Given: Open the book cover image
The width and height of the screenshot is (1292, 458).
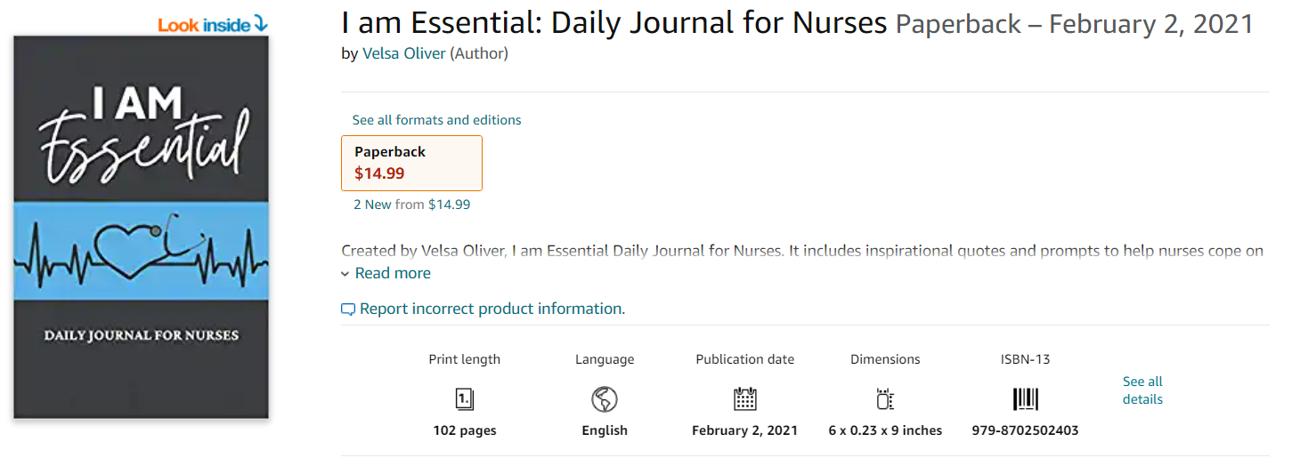Looking at the screenshot, I should (x=141, y=227).
